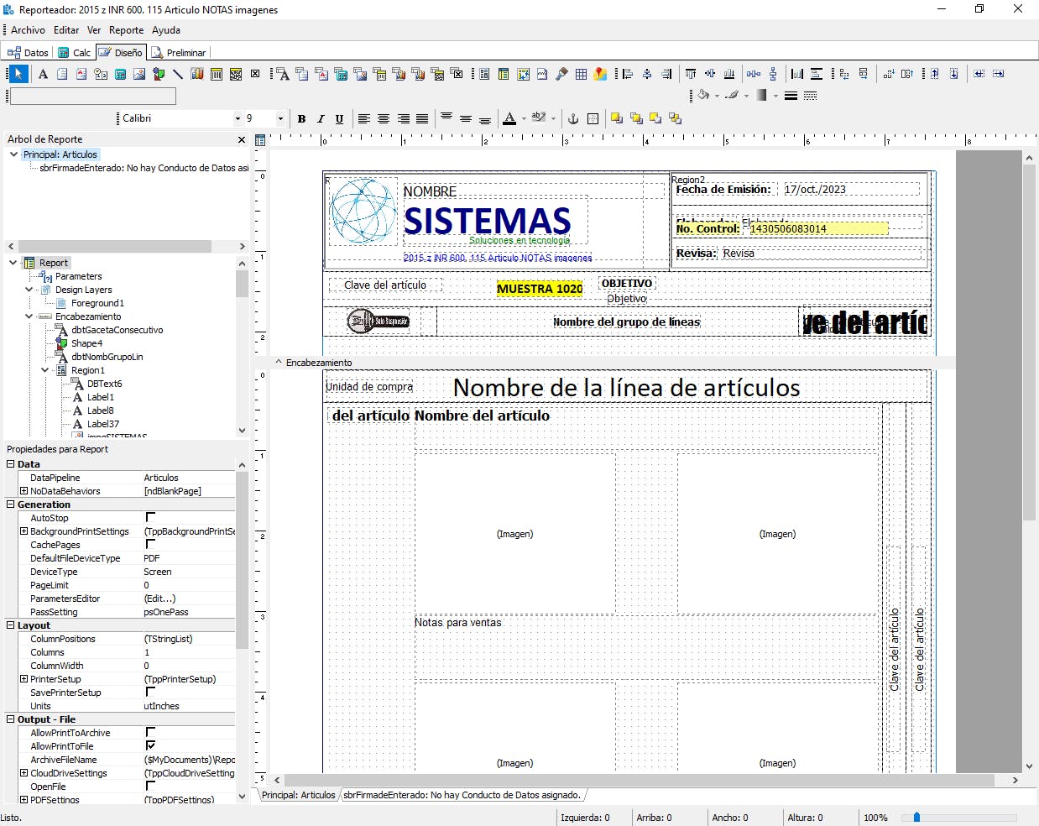Screen dimensions: 1039x826
Task: Open the Editar menu
Action: pos(66,30)
